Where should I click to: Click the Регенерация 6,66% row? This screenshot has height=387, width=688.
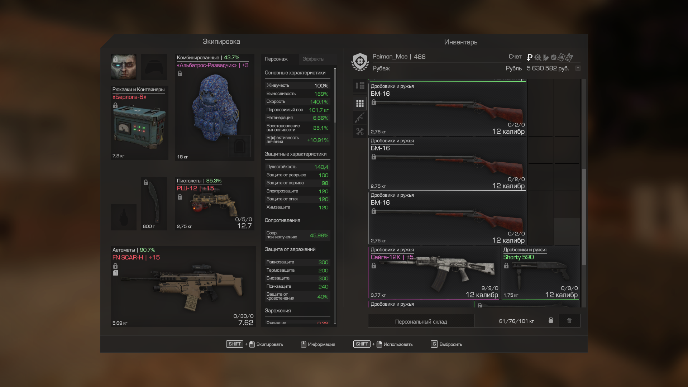coord(297,118)
